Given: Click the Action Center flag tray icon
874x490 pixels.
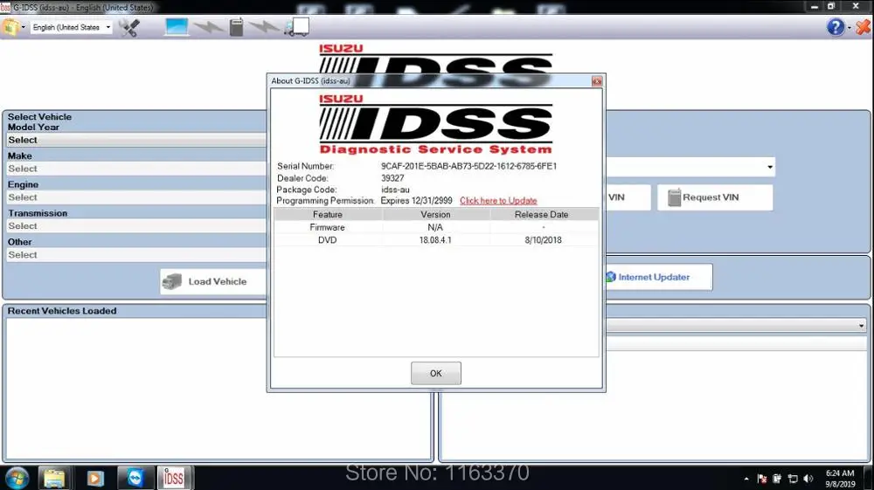Looking at the screenshot, I should pos(762,479).
